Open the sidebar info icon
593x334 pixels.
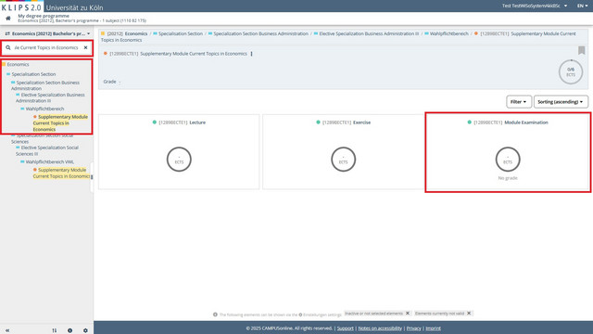[x=70, y=330]
